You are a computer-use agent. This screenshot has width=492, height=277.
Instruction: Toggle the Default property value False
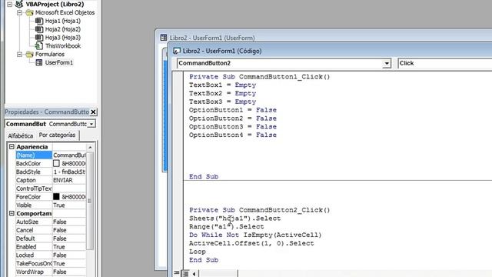pyautogui.click(x=69, y=239)
